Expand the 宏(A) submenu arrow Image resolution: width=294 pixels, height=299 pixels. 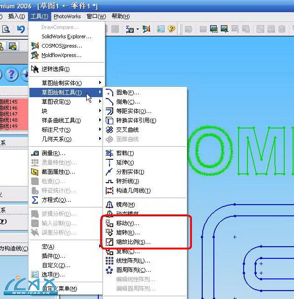click(x=100, y=246)
